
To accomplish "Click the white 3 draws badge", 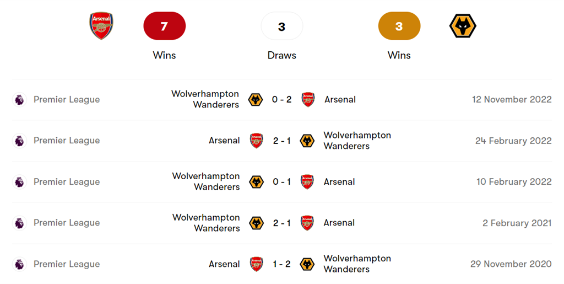I will [281, 26].
